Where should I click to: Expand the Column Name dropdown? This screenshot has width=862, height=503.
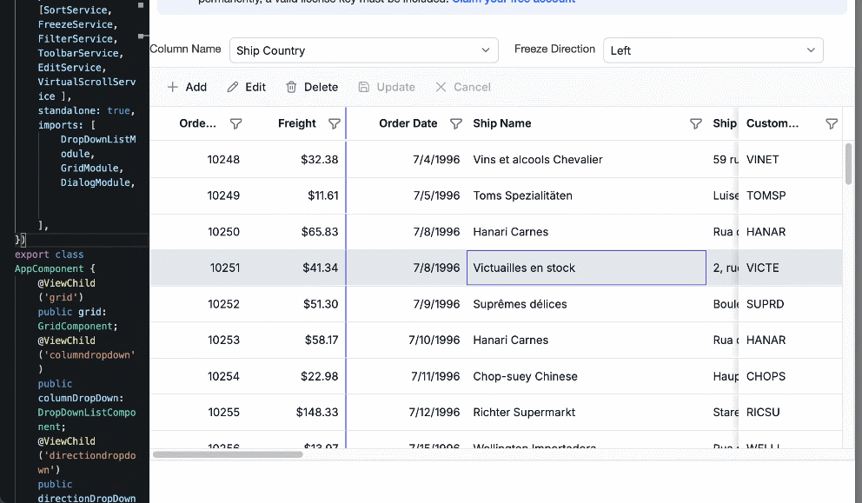tap(486, 50)
